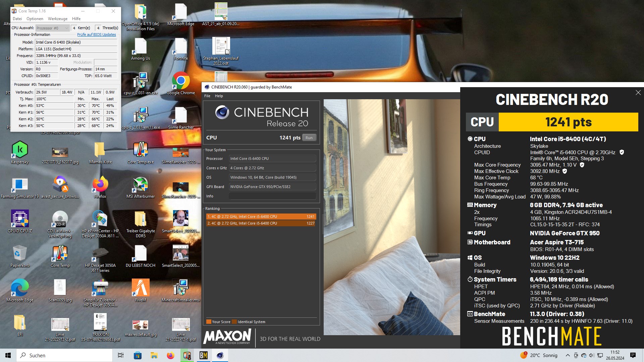The width and height of the screenshot is (644, 362).
Task: Select ranking entry with score 1227
Action: point(261,223)
